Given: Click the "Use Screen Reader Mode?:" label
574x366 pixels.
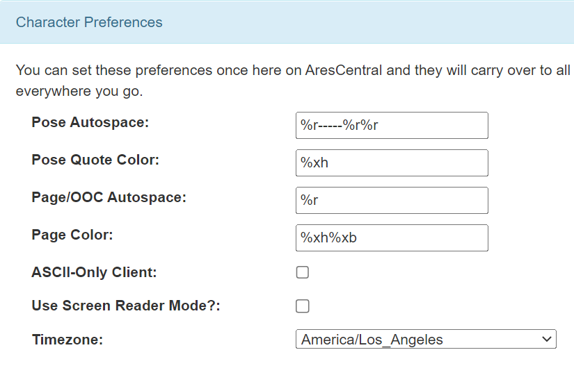Looking at the screenshot, I should coord(126,306).
